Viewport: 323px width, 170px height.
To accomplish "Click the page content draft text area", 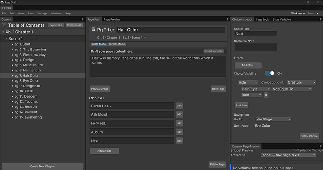I will (158, 66).
